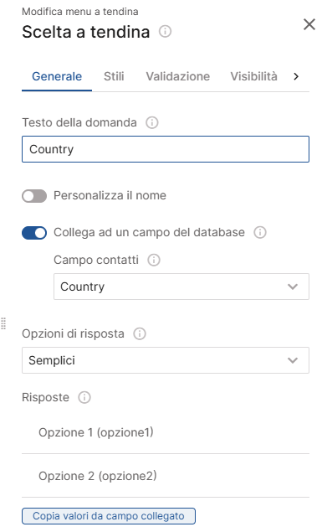Disable Collega ad un campo del database
This screenshot has width=327, height=532.
(34, 233)
